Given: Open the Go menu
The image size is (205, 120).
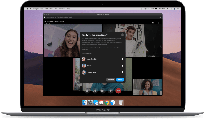Looking at the screenshot, I should point(56,9).
